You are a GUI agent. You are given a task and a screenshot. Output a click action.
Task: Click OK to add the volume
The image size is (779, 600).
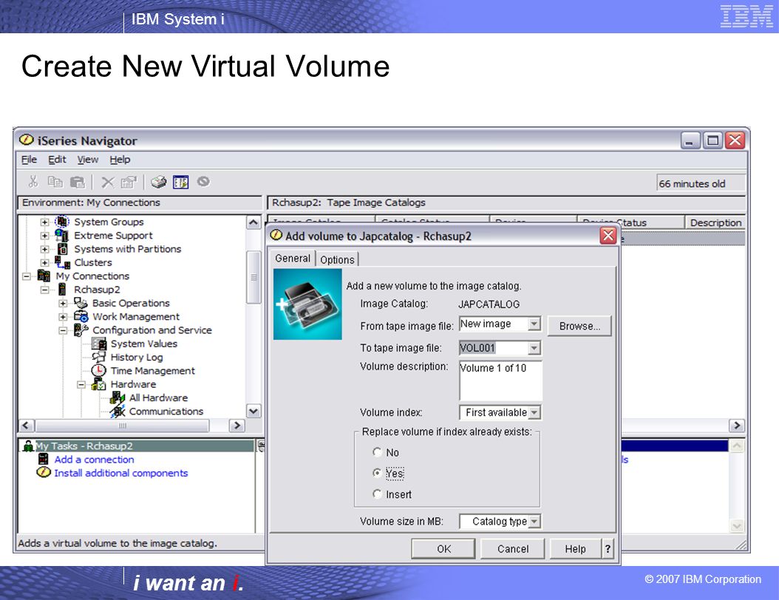click(x=443, y=549)
